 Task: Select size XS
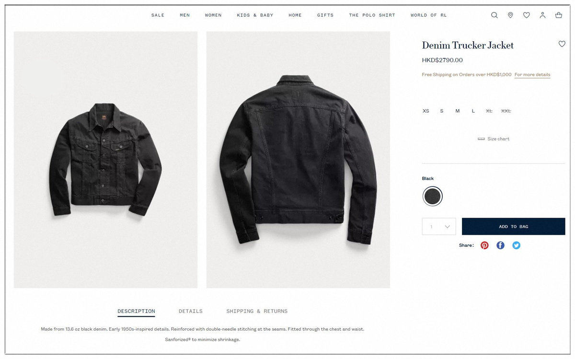pos(426,111)
